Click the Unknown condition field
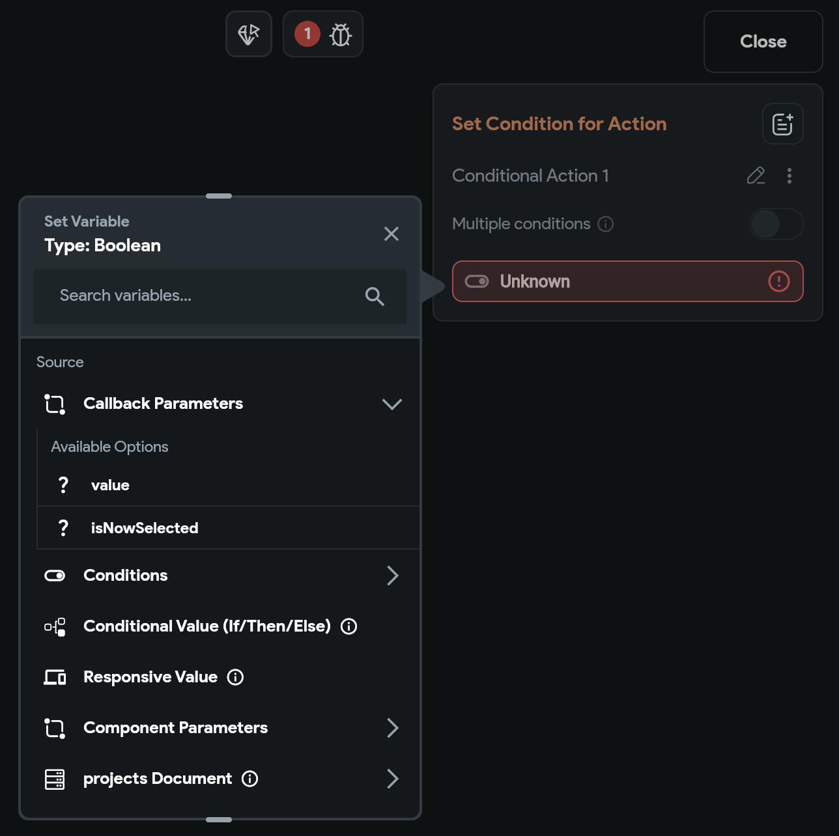 (612, 281)
